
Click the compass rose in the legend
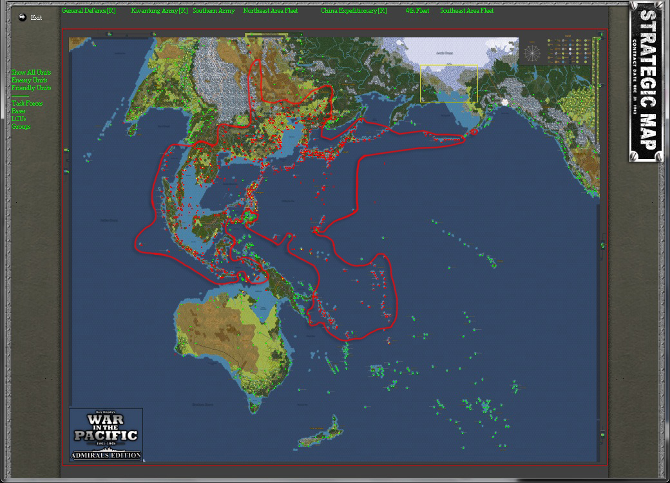coord(532,53)
